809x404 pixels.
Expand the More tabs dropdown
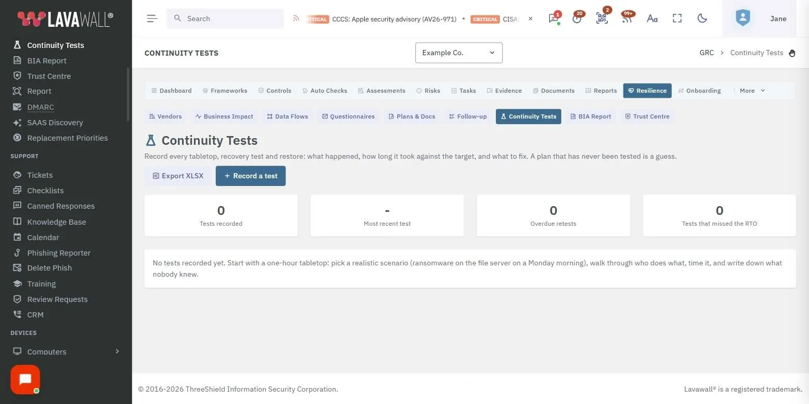click(752, 91)
